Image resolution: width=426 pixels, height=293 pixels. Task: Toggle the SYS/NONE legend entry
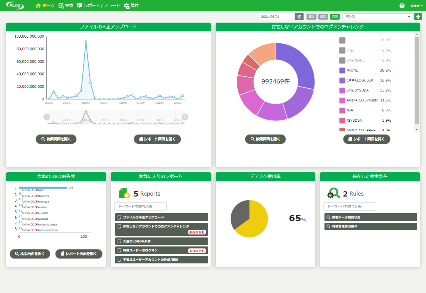tap(365, 60)
